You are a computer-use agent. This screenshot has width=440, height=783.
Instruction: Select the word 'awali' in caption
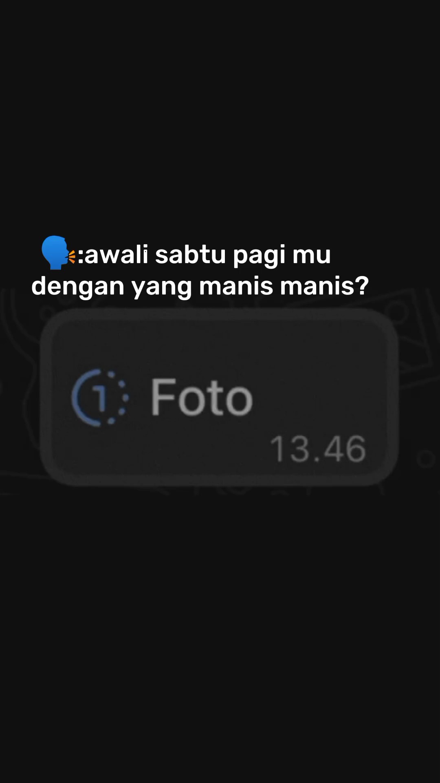(116, 254)
